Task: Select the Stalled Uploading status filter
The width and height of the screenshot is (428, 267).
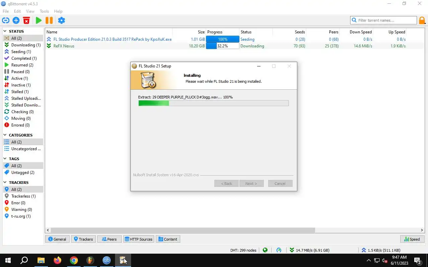Action: [23, 98]
